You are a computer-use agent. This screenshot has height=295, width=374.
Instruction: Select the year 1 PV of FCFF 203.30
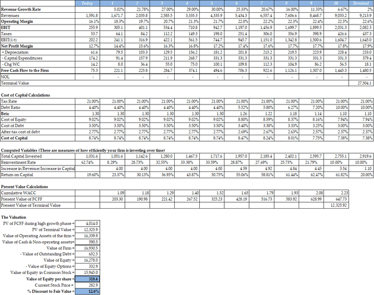[x=112, y=199]
